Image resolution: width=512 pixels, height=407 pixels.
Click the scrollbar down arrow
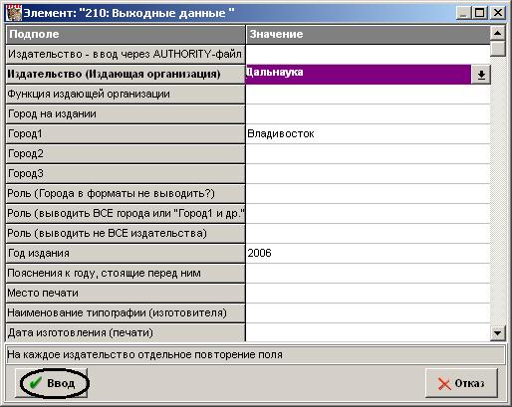(x=497, y=332)
